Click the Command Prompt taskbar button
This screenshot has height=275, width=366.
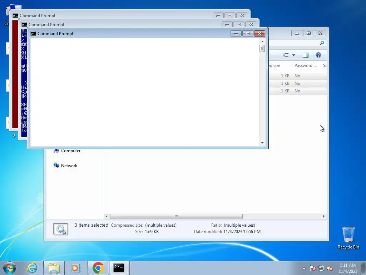pos(119,268)
